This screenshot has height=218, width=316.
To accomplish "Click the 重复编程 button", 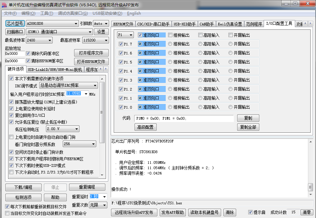I will click(87, 187).
